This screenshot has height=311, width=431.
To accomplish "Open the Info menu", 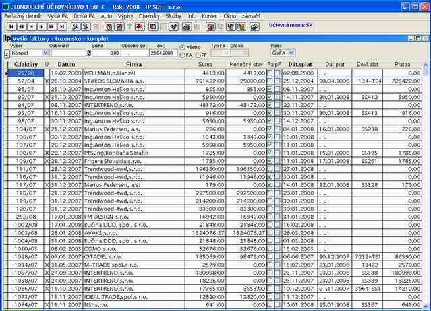I will coord(192,16).
